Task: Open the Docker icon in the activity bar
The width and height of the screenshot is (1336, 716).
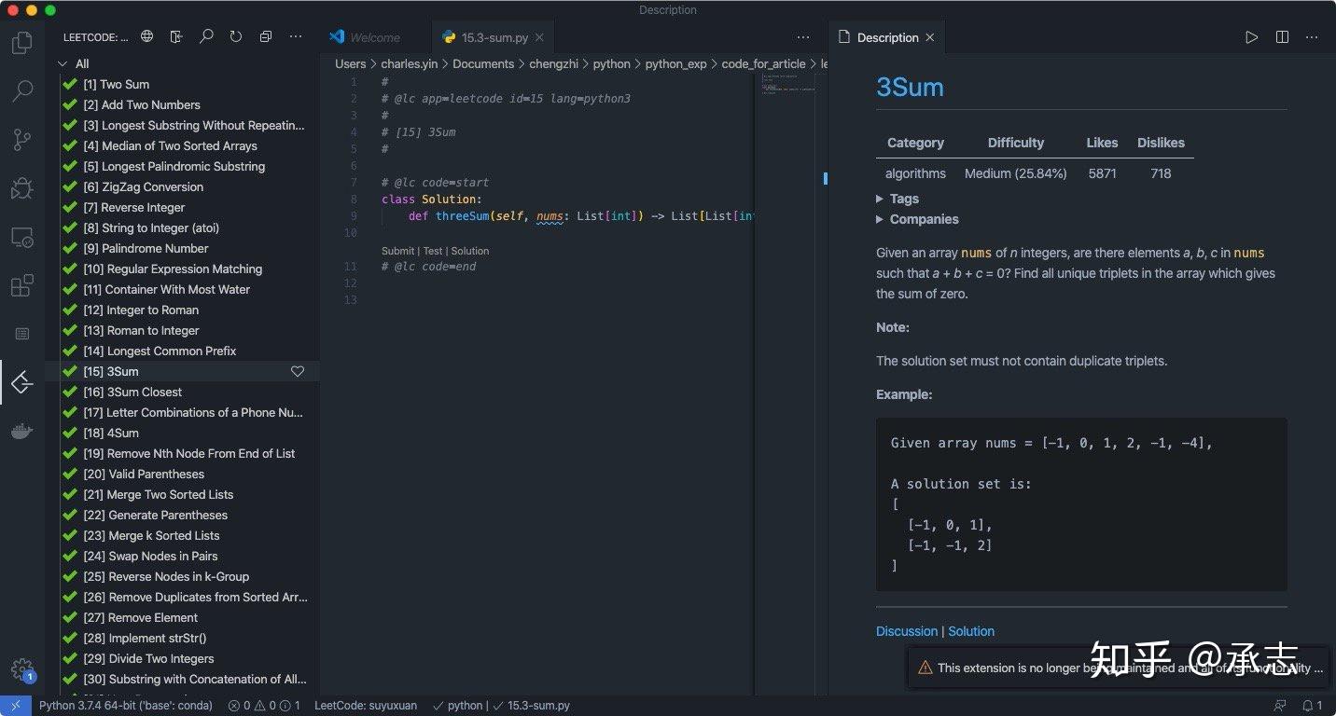Action: tap(22, 431)
